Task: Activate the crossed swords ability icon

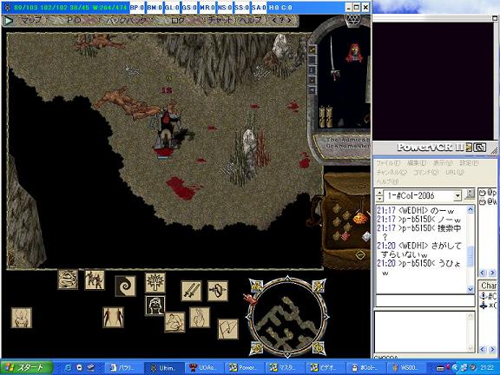Action: (x=191, y=291)
